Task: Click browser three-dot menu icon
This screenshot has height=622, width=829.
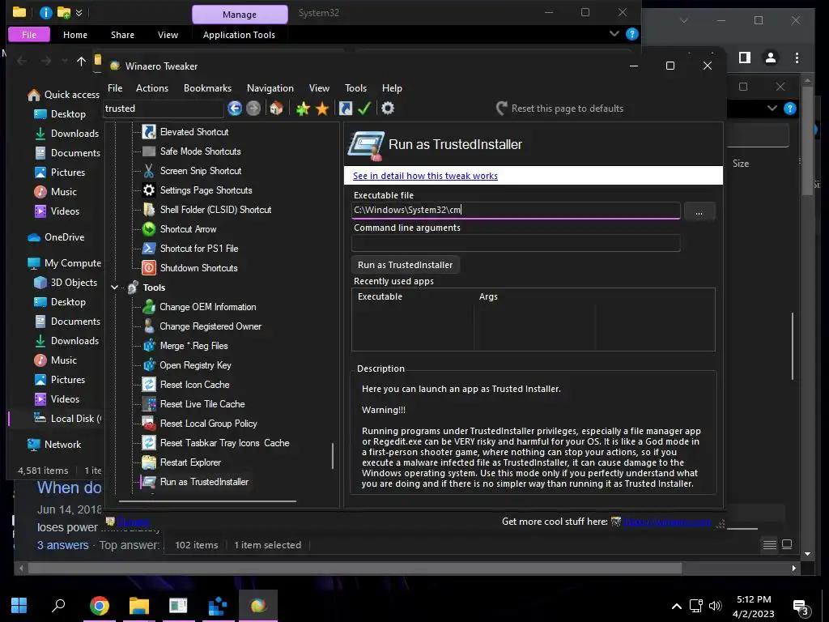Action: 797,58
